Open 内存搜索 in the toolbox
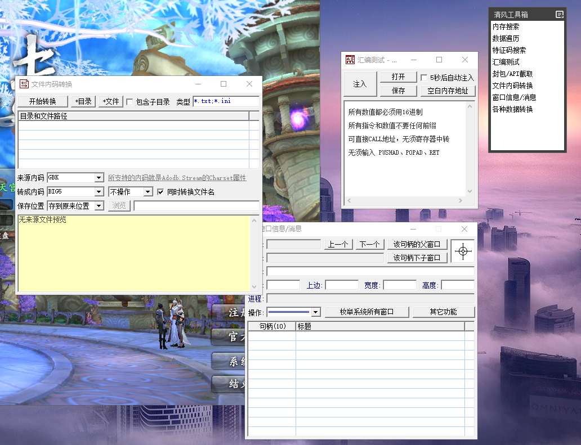Viewport: 581px width, 445px height. [x=506, y=26]
